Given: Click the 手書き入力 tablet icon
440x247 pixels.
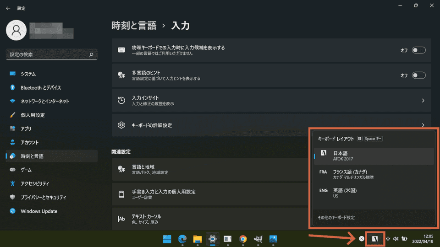Looking at the screenshot, I should point(121,194).
